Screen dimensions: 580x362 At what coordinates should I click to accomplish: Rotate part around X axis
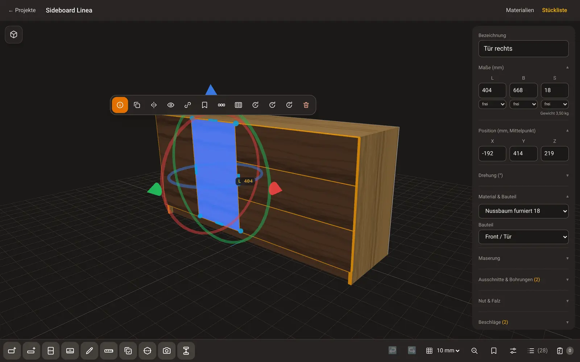[x=255, y=105]
